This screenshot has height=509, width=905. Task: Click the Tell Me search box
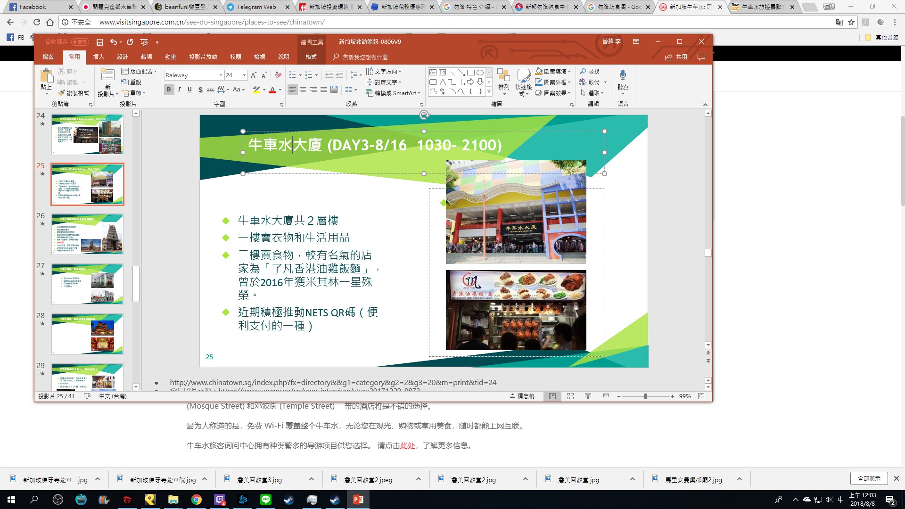[366, 57]
